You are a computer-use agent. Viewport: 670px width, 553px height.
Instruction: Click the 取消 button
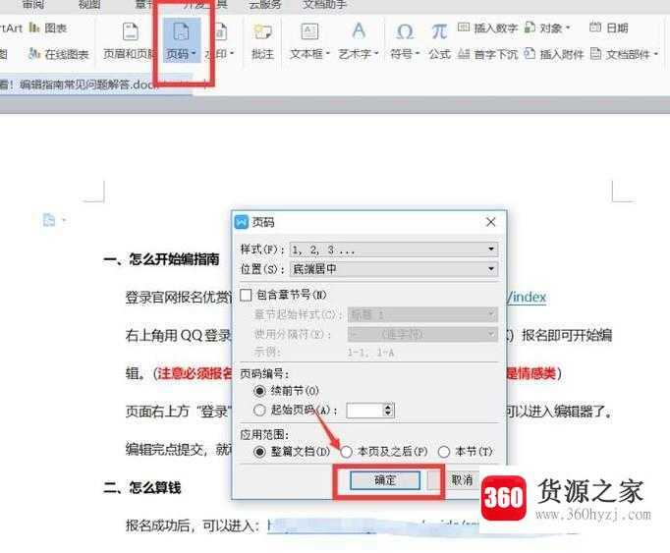[462, 480]
